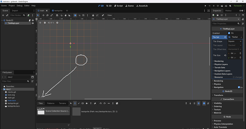Screen dimensions: 246x129
Task: Load an existing resource in Inspector
Action: 217,15
